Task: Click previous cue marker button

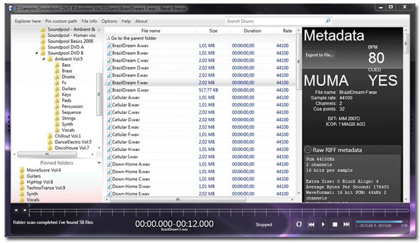Action: (x=16, y=211)
